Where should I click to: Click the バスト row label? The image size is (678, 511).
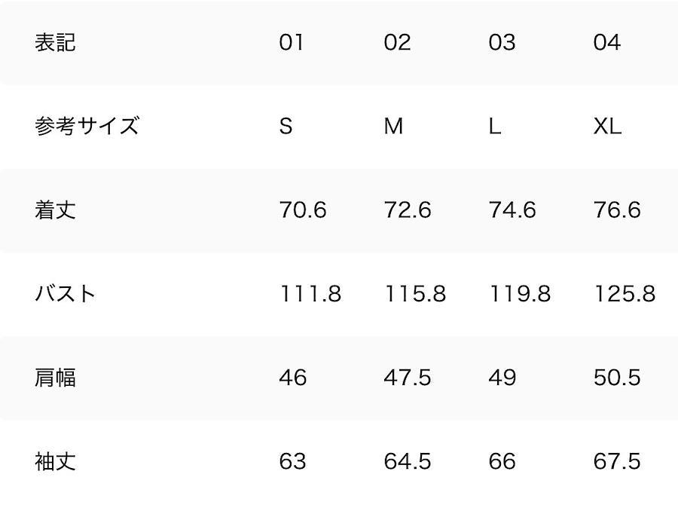(x=66, y=293)
